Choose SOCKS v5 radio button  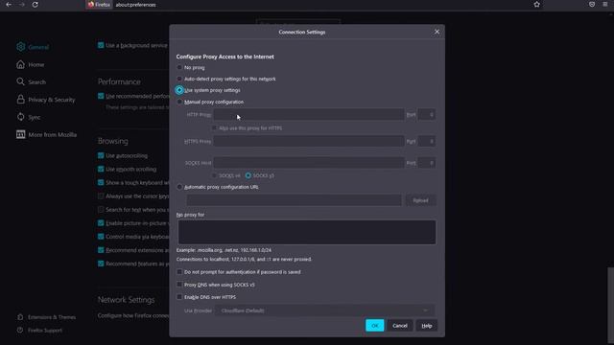click(248, 175)
